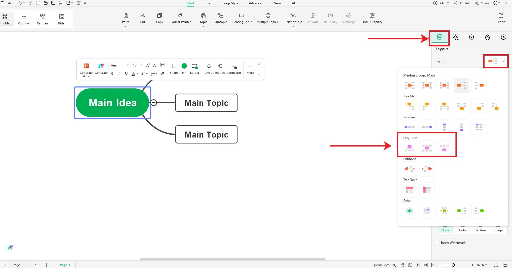Choose the left fishbone layout
Image resolution: width=512 pixels, height=268 pixels.
410,169
